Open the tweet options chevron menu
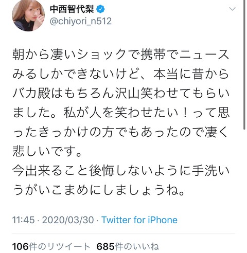The height and width of the screenshot is (253, 247). coord(232,9)
